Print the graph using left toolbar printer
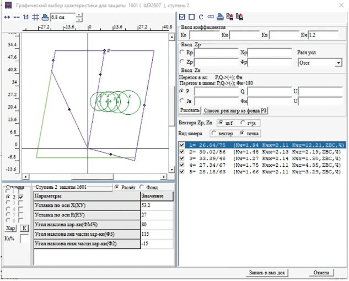This screenshot has width=349, height=281. tap(45, 17)
